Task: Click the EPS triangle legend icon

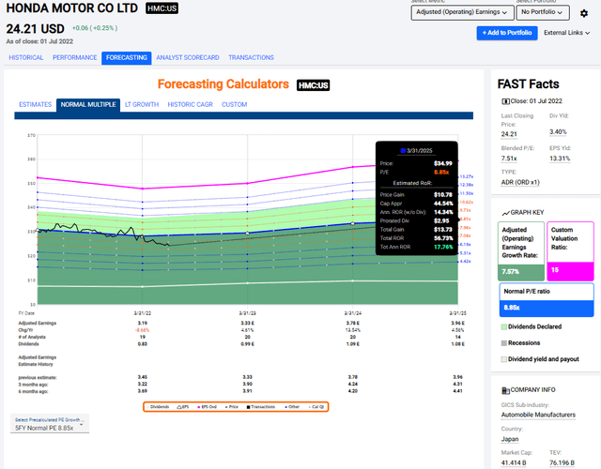Action: pyautogui.click(x=180, y=406)
